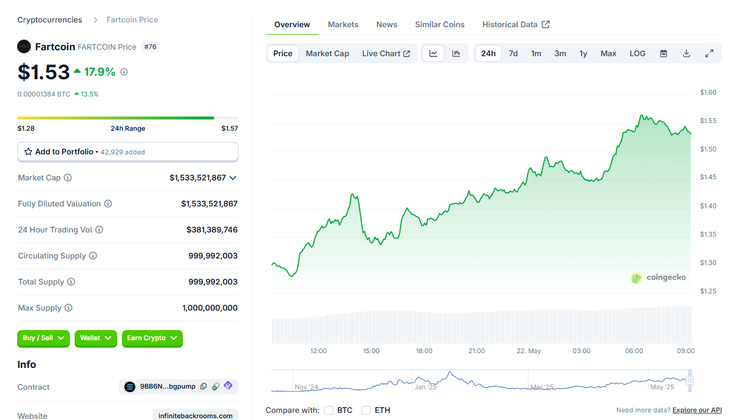
Task: Click the star icon in Add to Portfolio
Action: [28, 152]
